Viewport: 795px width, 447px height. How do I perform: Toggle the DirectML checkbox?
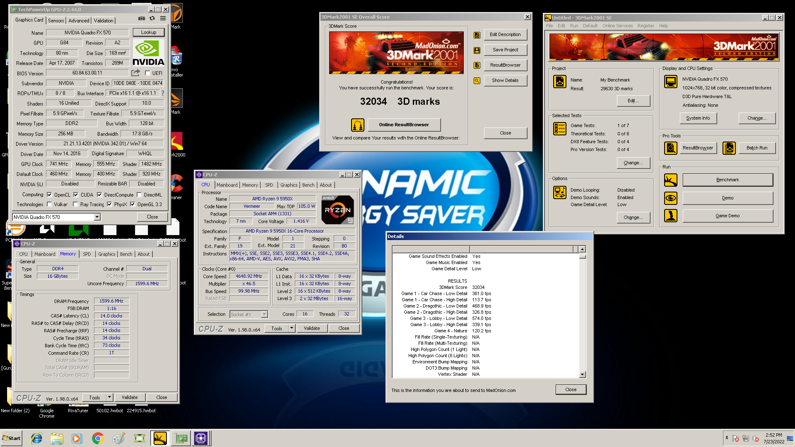(139, 195)
